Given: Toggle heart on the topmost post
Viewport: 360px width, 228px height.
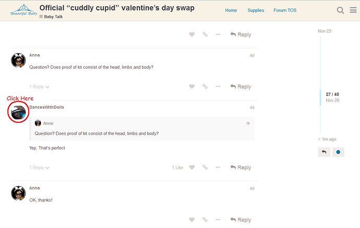Looking at the screenshot, I should [192, 34].
